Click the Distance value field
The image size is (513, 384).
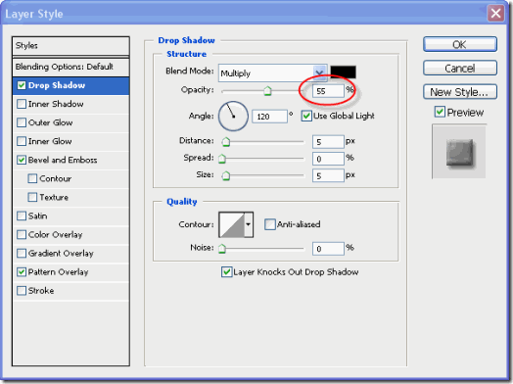[x=328, y=142]
